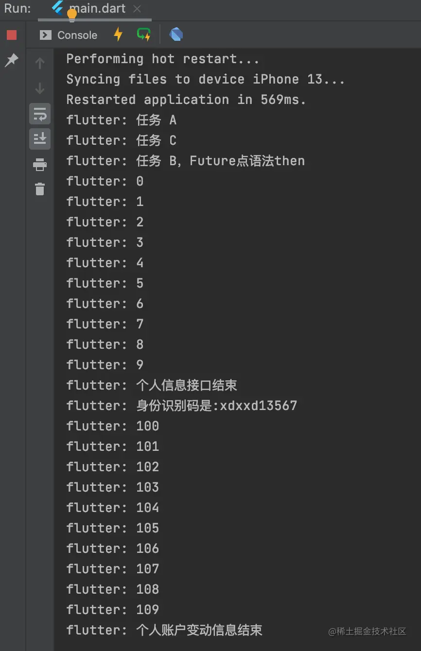Image resolution: width=421 pixels, height=651 pixels.
Task: Clear console with trash icon
Action: tap(40, 189)
